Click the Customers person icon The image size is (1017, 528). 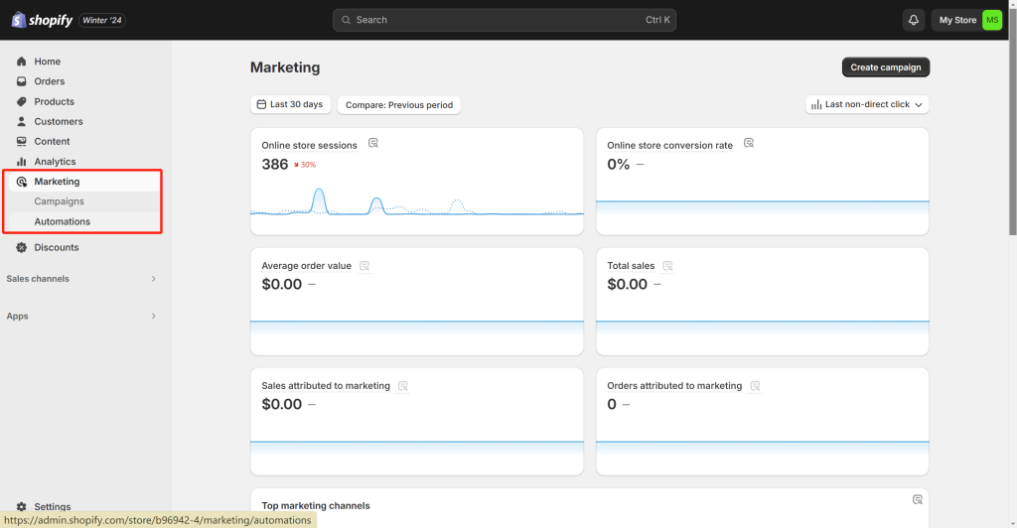pyautogui.click(x=22, y=122)
